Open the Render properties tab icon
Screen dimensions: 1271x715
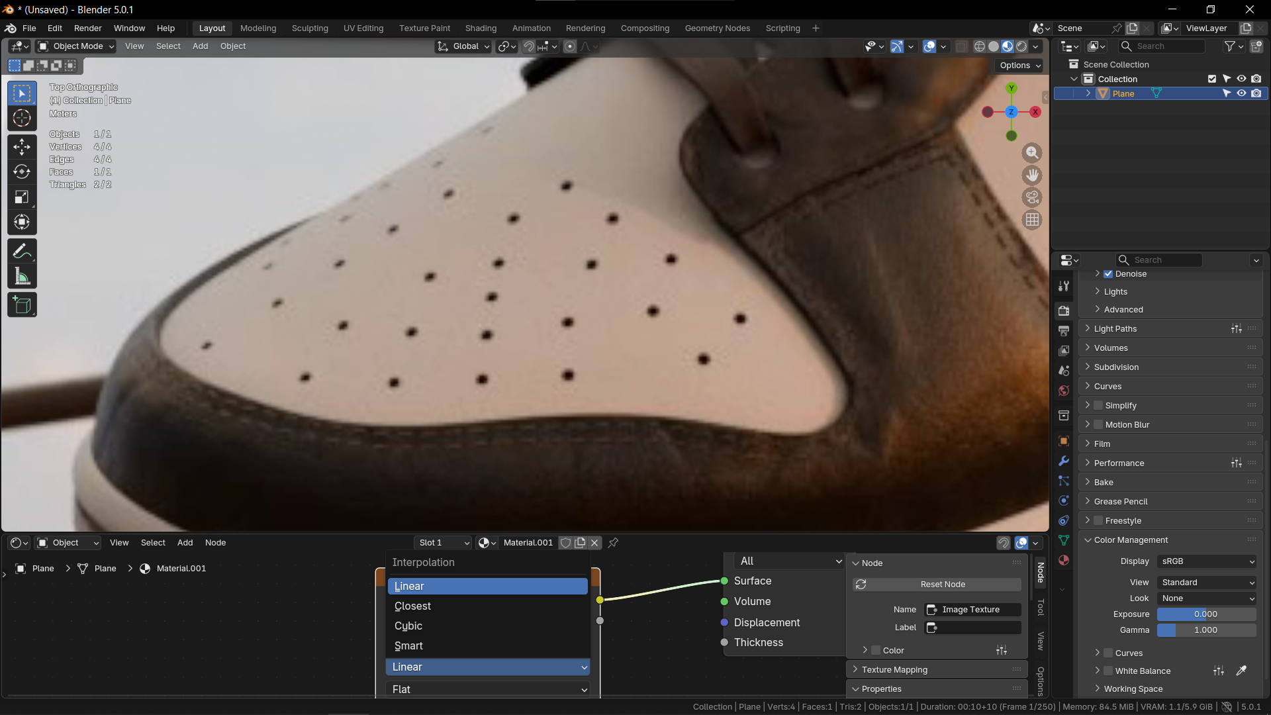[1064, 310]
